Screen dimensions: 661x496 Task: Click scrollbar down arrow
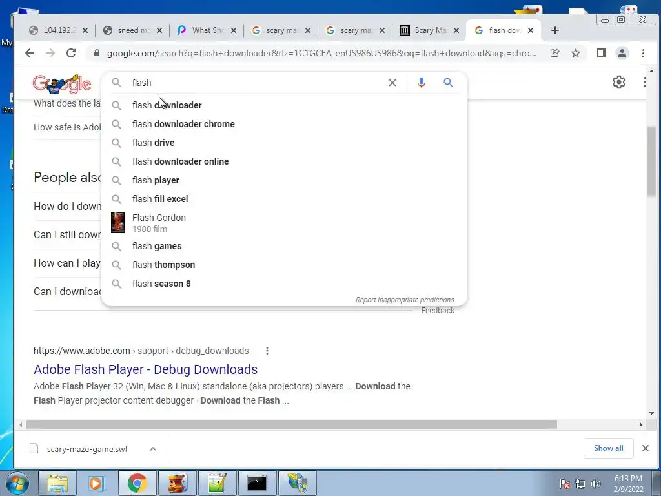click(651, 413)
